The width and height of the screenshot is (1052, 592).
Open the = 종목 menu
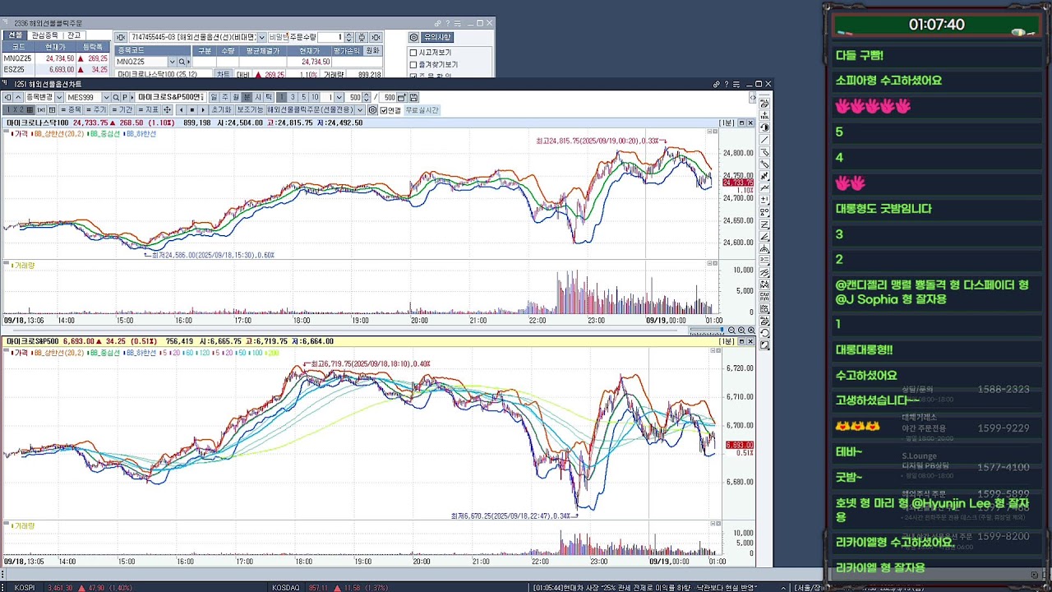click(71, 109)
